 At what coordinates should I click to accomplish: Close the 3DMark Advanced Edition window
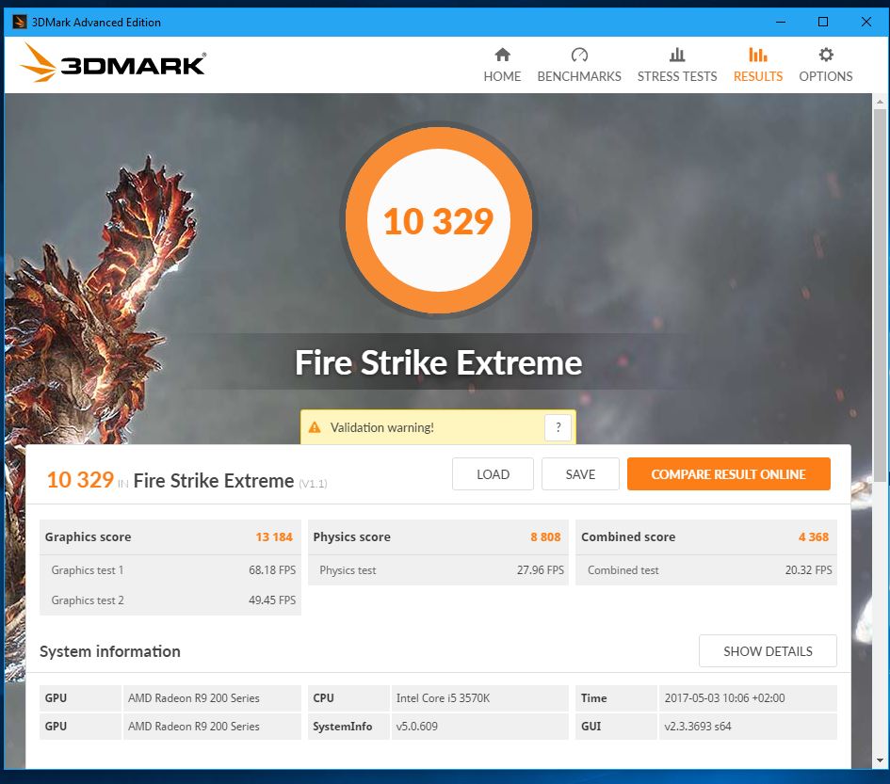click(x=866, y=23)
